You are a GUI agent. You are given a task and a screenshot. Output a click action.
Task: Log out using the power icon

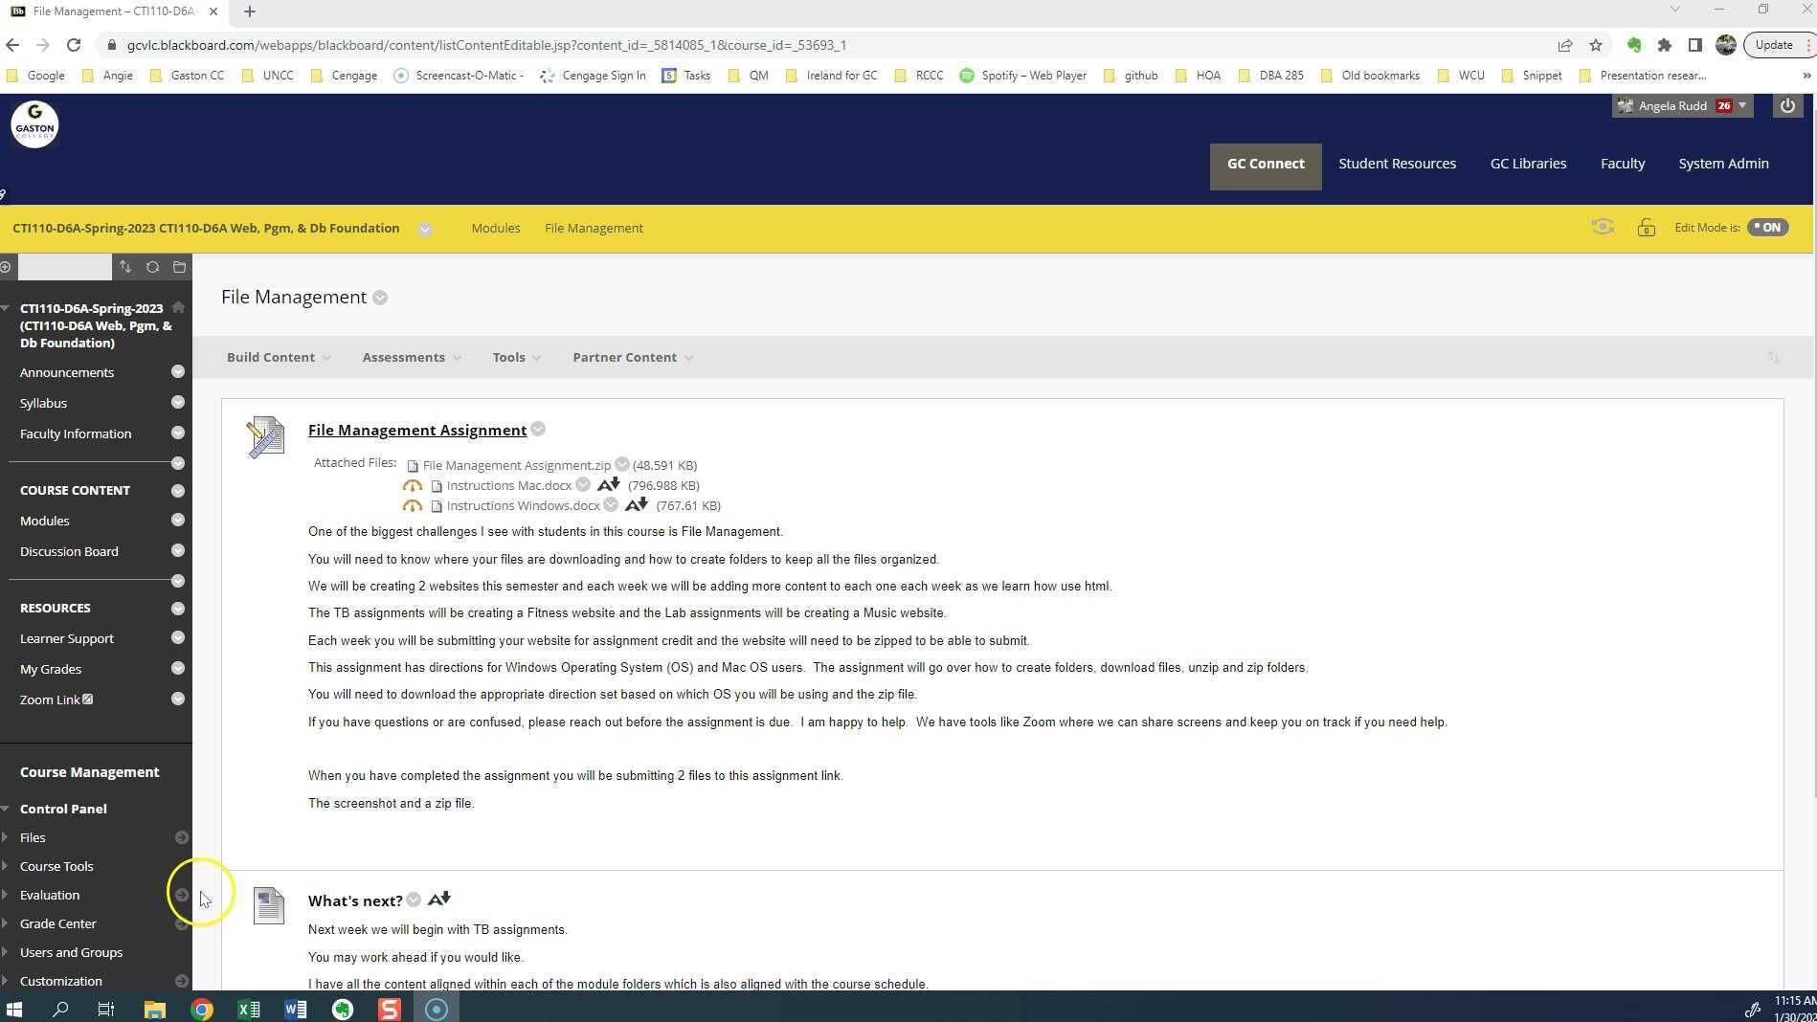1788,105
